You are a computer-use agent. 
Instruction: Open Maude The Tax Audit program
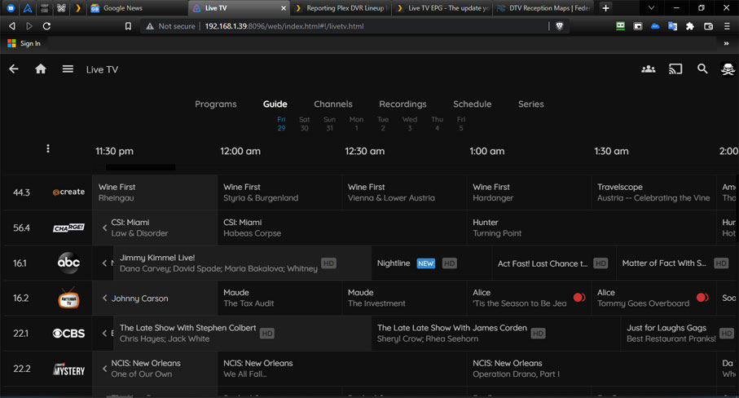point(279,298)
